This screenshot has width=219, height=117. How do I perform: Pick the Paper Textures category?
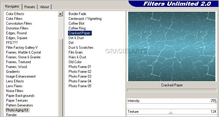tap(17, 100)
